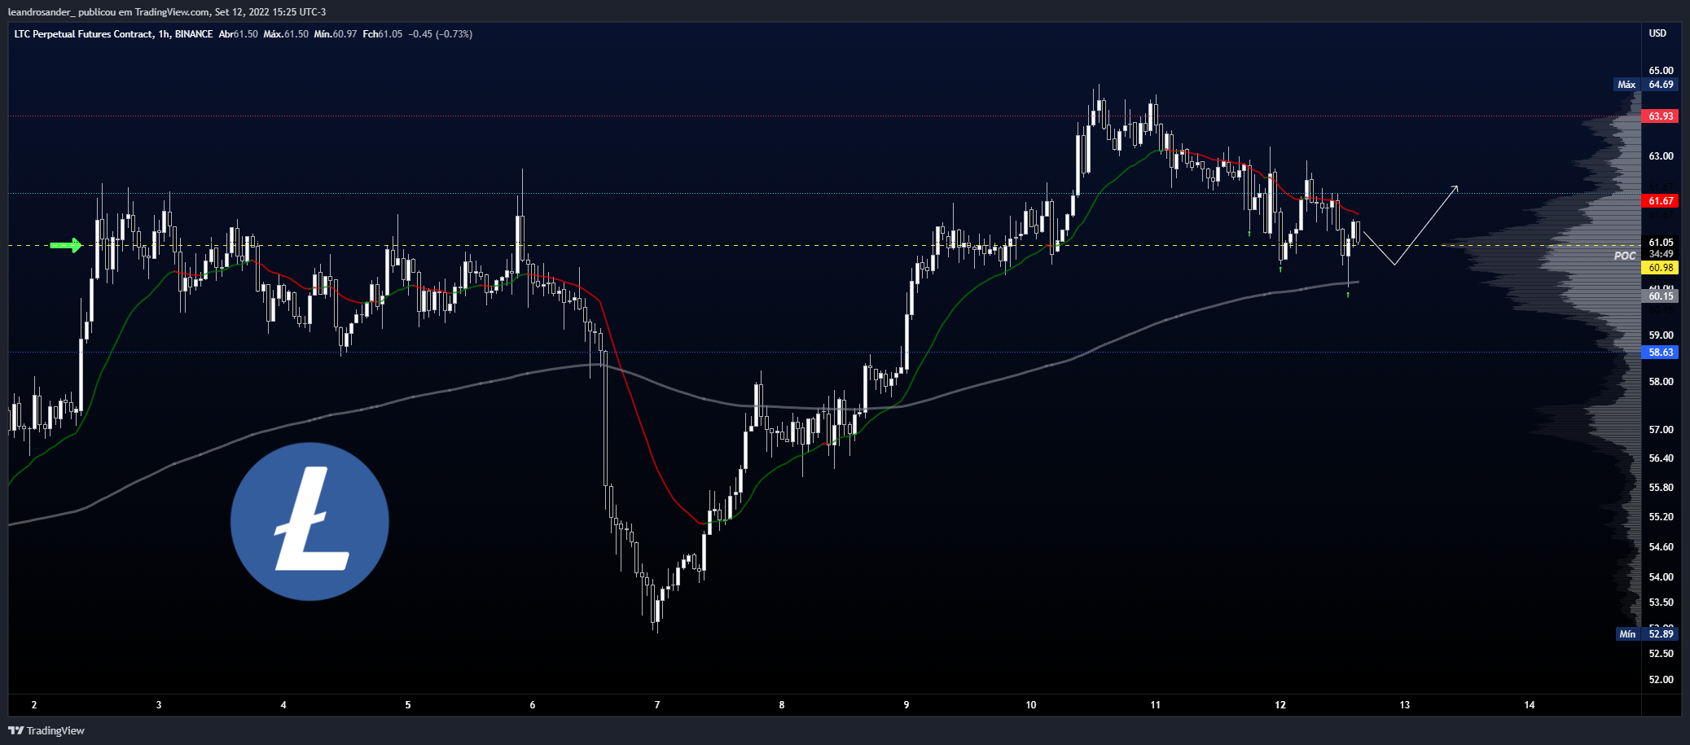Click the 63.00 price axis tick
The height and width of the screenshot is (745, 1690).
(1661, 156)
